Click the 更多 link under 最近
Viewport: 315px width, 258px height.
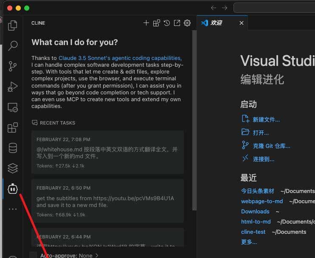click(x=249, y=242)
